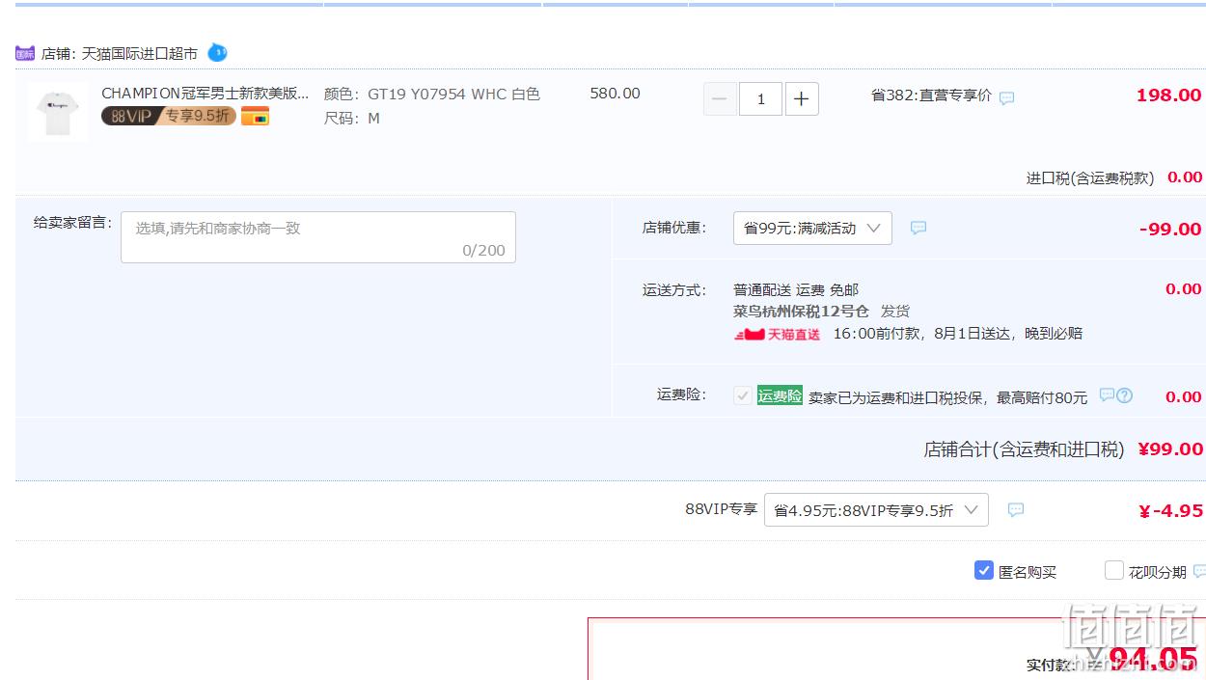Click the 88VIP专享 label
Viewport: 1206px width, 680px height.
point(722,509)
